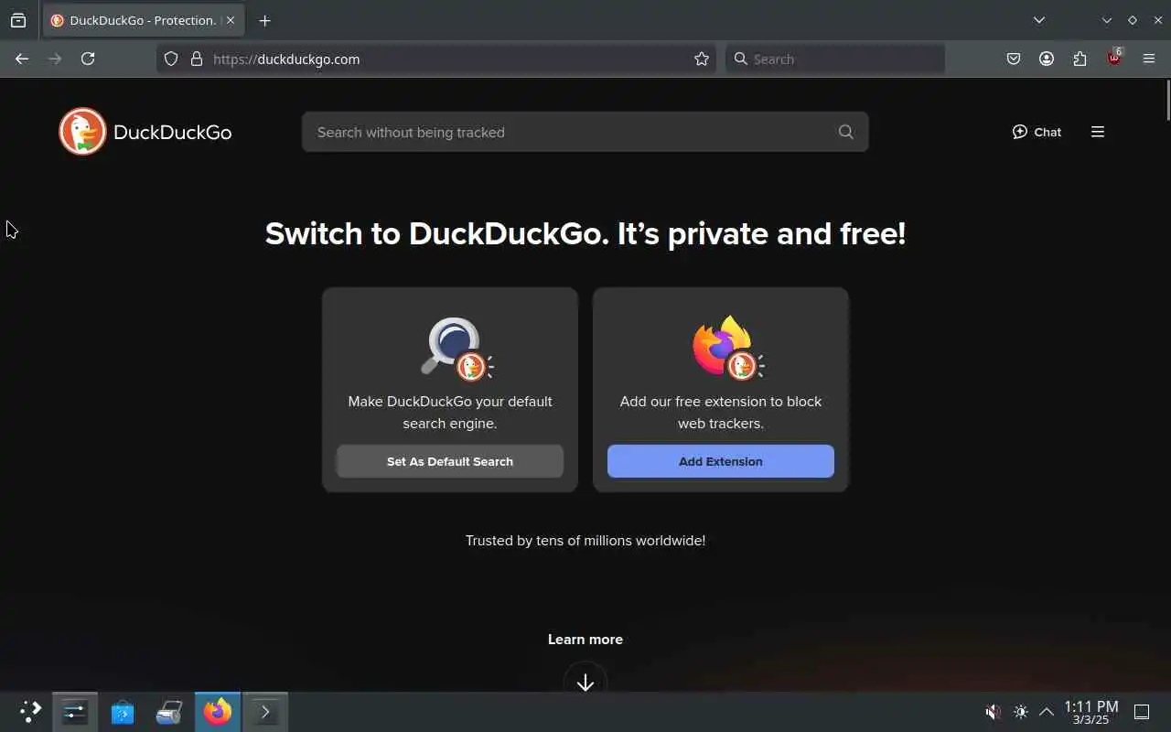
Task: Open the Extensions puzzle piece icon
Action: (1080, 59)
